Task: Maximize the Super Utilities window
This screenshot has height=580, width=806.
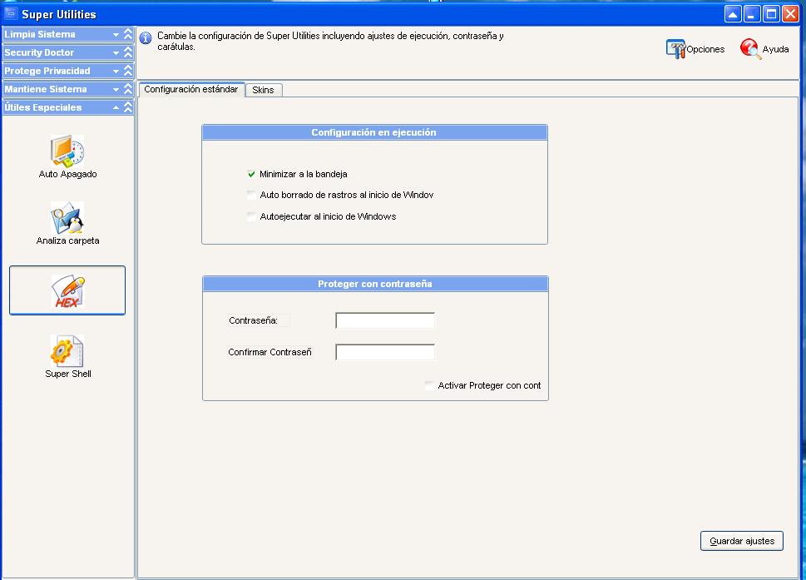Action: tap(771, 14)
